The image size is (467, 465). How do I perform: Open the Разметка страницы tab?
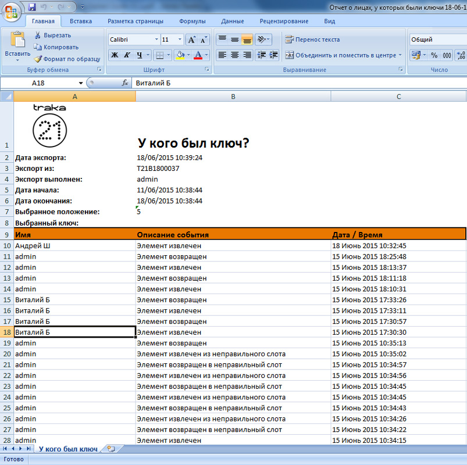pos(136,21)
